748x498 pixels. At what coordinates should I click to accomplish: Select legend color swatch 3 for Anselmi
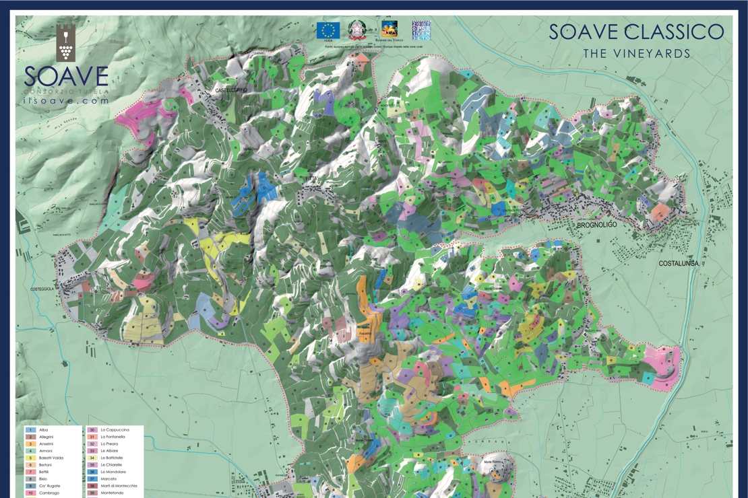tap(31, 444)
